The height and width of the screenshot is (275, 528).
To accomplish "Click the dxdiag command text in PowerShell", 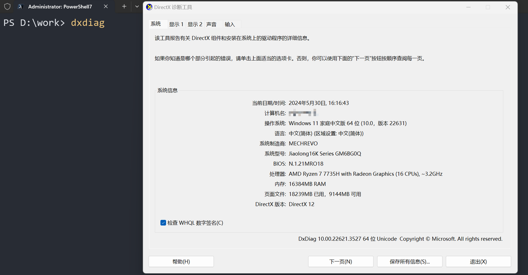I will click(88, 23).
